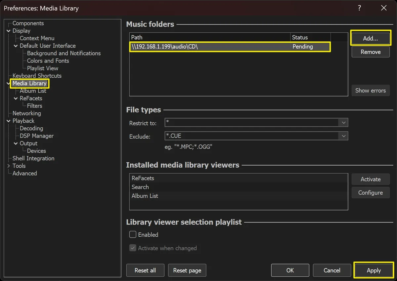Click the Status column header
Image resolution: width=397 pixels, height=281 pixels.
(x=310, y=37)
